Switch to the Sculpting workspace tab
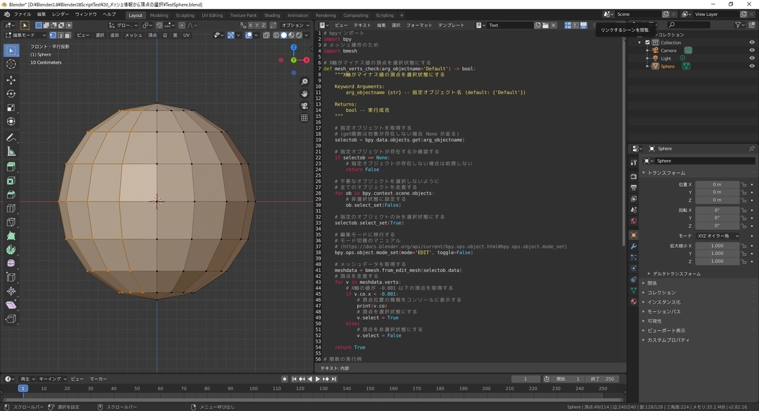 coord(185,15)
